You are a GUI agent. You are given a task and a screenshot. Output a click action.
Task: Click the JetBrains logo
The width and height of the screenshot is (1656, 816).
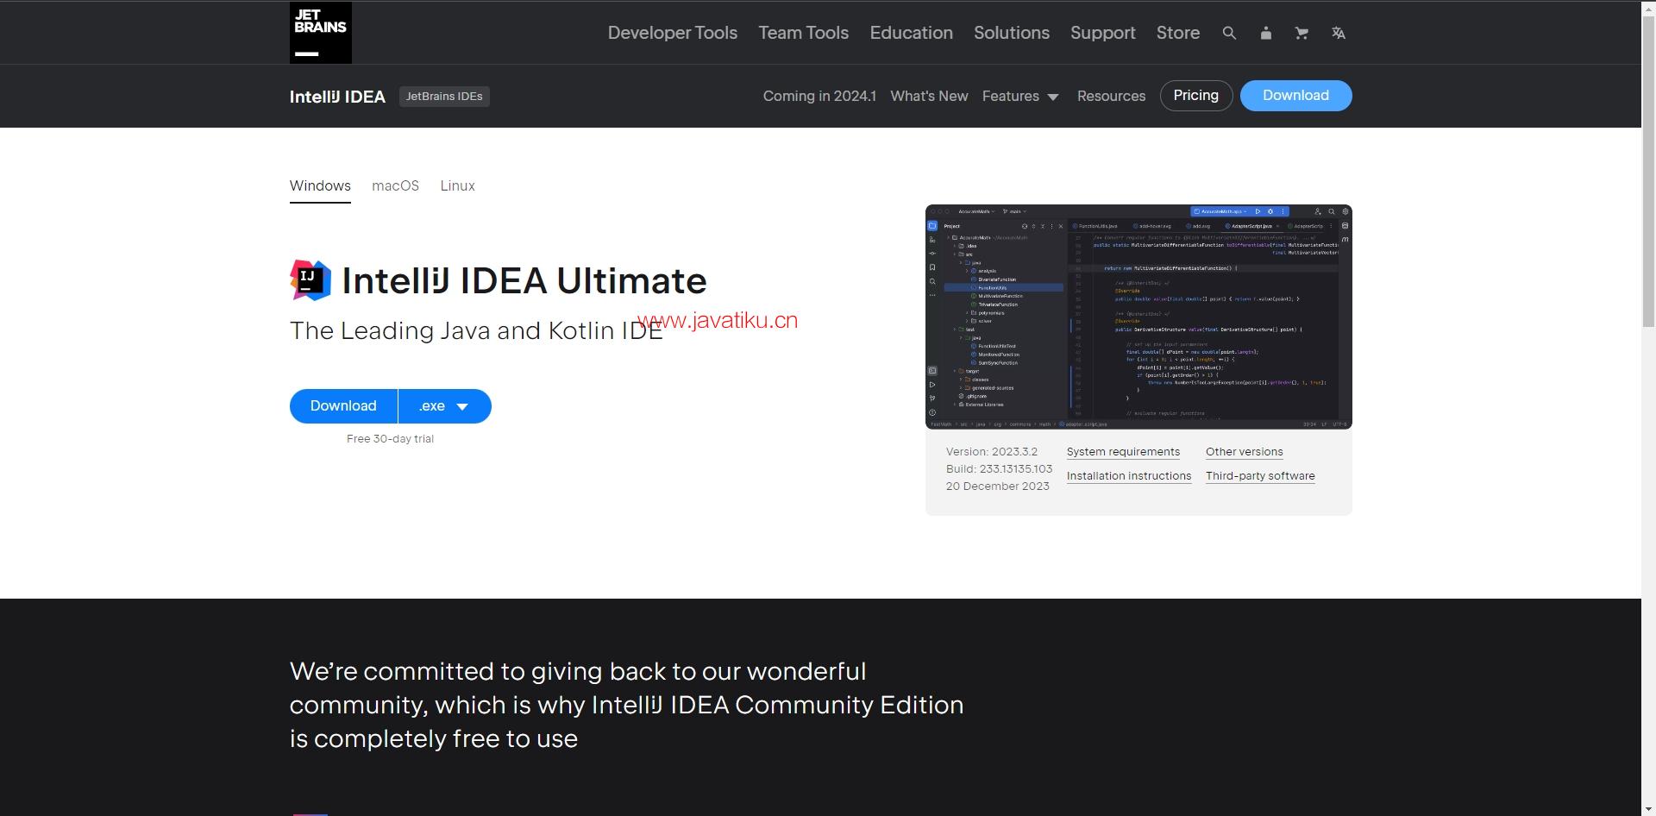point(320,33)
